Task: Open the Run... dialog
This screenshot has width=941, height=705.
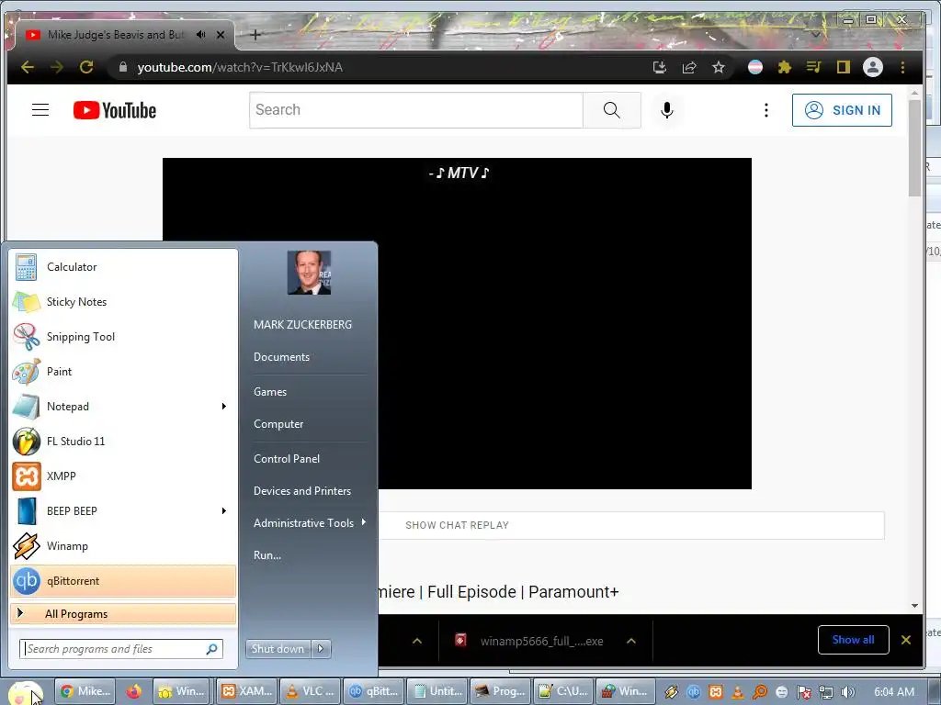Action: (267, 555)
